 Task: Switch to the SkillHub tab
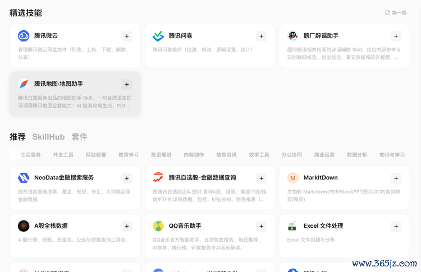48,137
